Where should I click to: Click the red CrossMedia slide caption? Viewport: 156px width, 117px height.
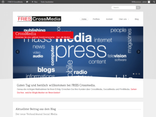[43, 35]
